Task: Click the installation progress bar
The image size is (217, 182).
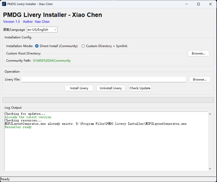Action: click(108, 100)
